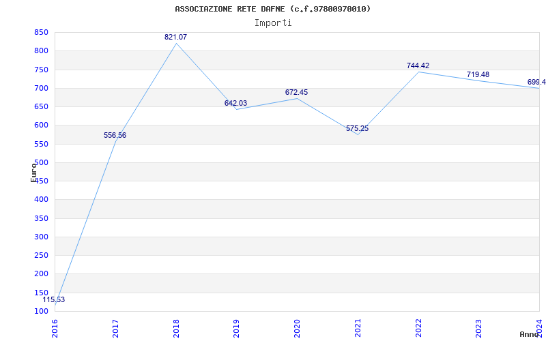Click the y-axis tick 850
Image resolution: width=546 pixels, height=341 pixels.
[x=41, y=33]
